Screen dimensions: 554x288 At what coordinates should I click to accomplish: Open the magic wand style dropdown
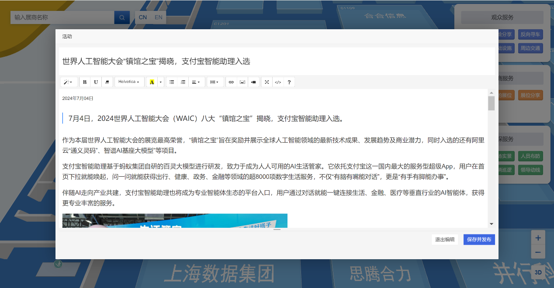(x=69, y=82)
